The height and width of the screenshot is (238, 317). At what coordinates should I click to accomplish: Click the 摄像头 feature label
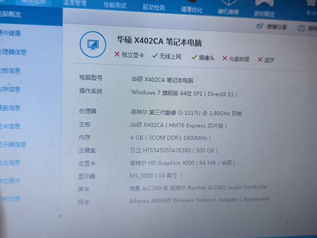[206, 58]
